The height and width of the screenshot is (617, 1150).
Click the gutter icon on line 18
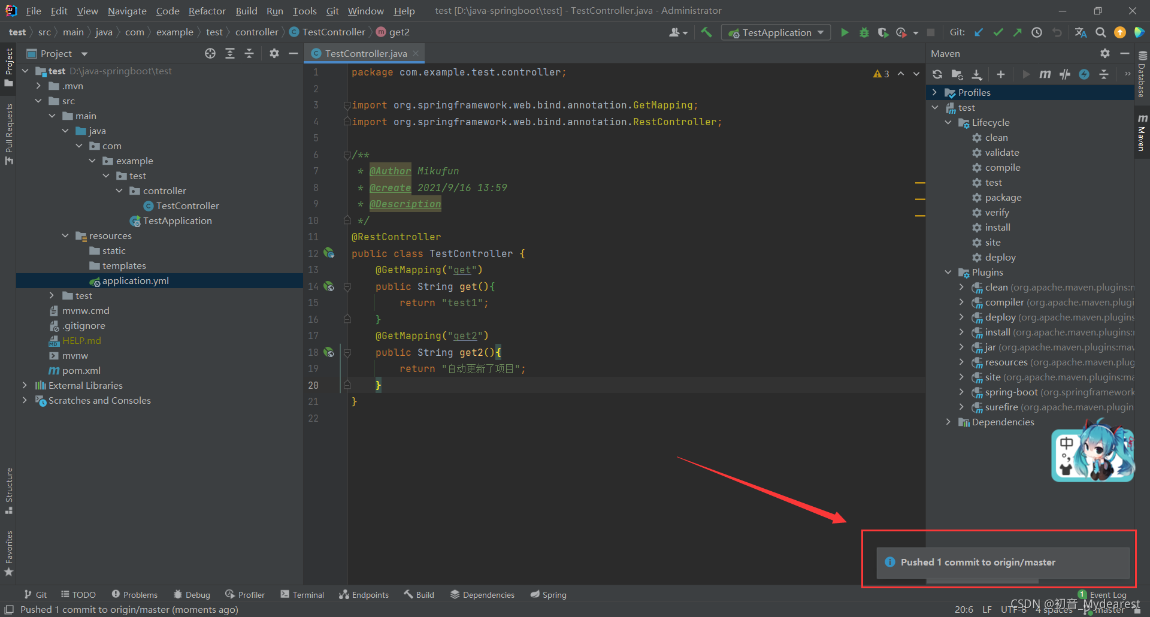tap(329, 352)
